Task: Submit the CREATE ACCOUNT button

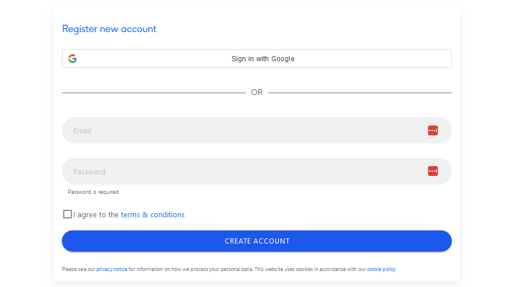Action: [257, 241]
